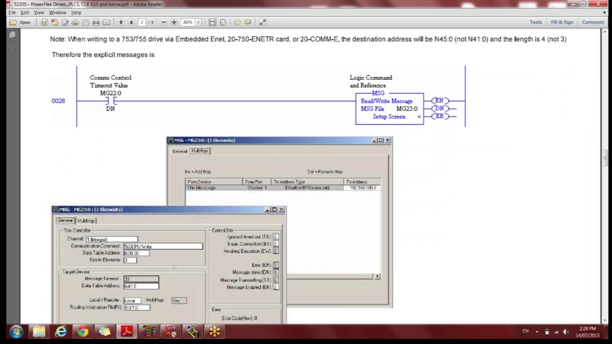Screen dimensions: 612x344
Task: Select the Highlight text tool icon
Action: tap(248, 22)
